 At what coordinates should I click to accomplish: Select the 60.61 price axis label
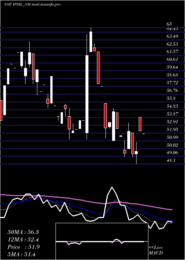coord(172,59)
